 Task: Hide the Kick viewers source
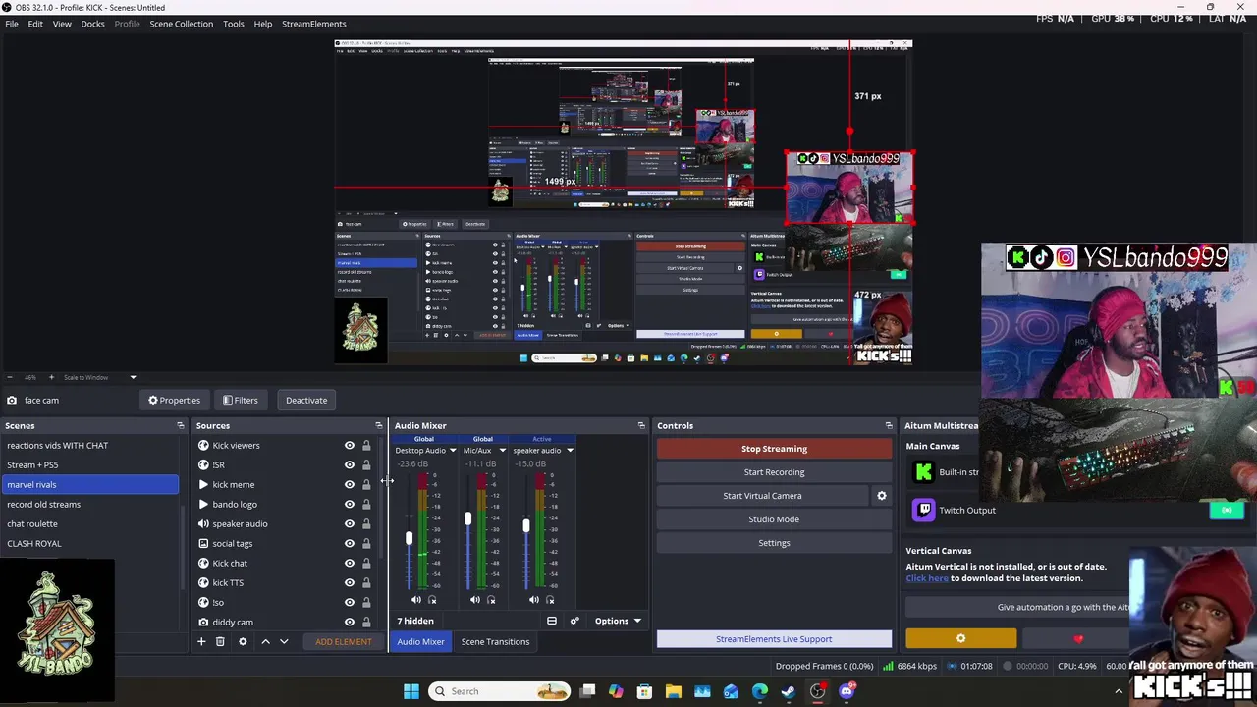pos(349,445)
